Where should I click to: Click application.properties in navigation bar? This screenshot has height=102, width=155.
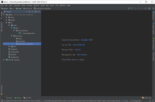[42, 9]
